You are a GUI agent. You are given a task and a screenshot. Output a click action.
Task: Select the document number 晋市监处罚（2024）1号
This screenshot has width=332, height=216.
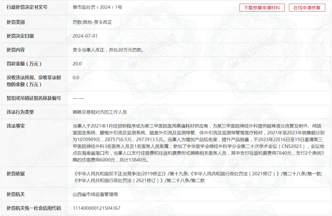(97, 7)
